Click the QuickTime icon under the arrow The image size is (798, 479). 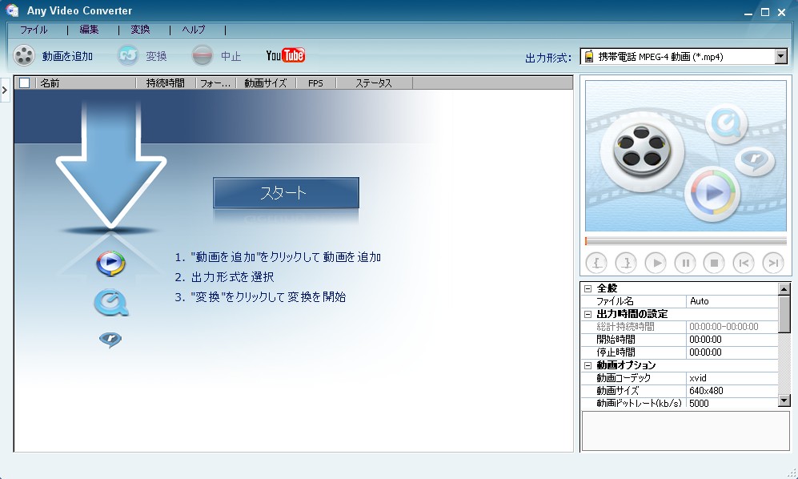[x=111, y=304]
